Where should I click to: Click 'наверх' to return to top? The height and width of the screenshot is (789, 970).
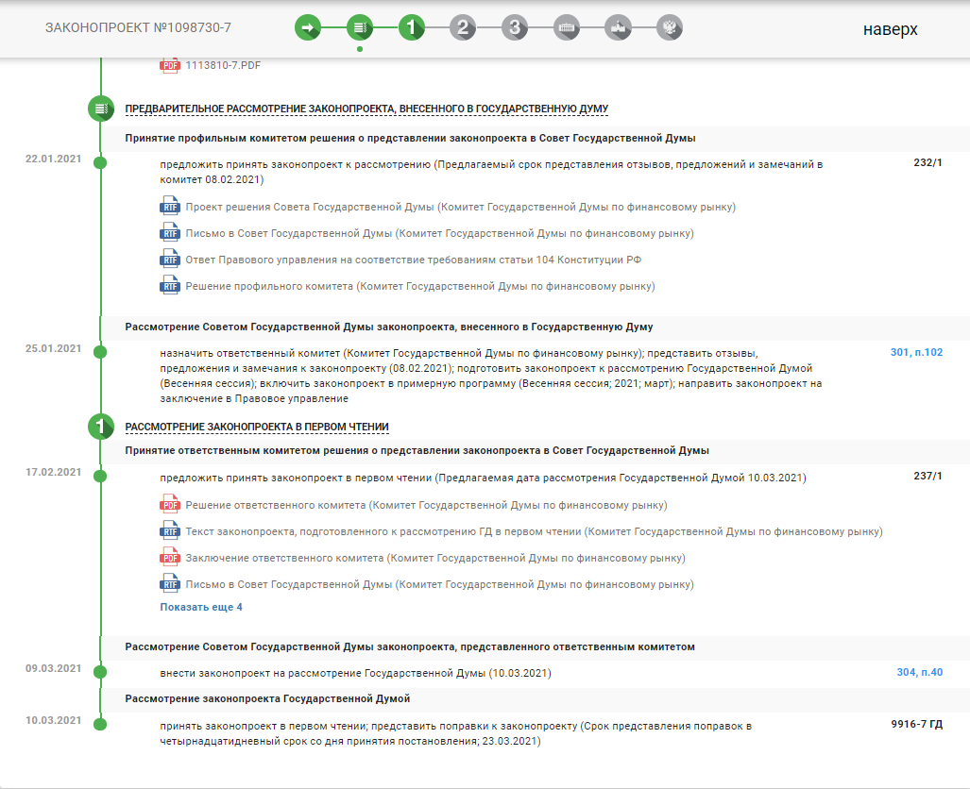890,29
